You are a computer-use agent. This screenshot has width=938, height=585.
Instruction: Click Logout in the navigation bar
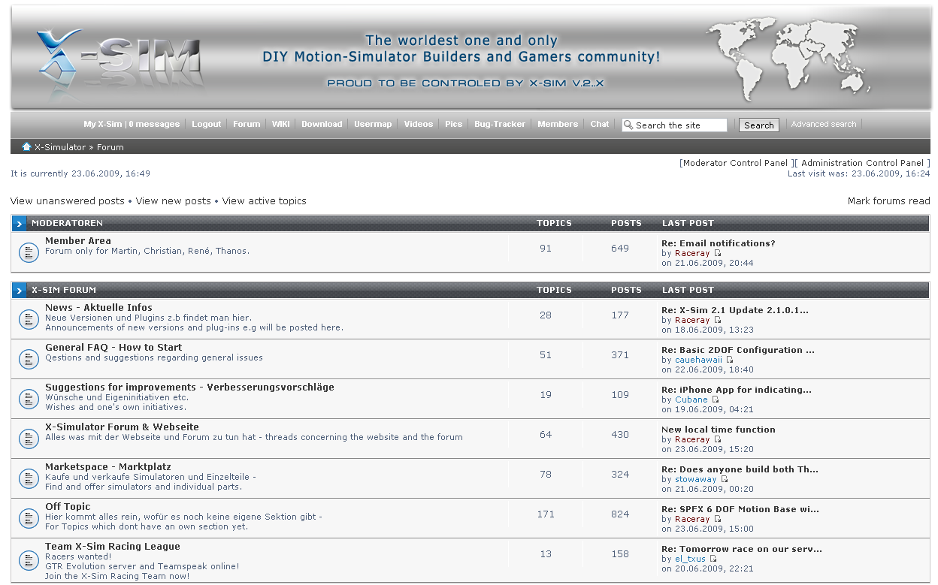click(x=206, y=124)
